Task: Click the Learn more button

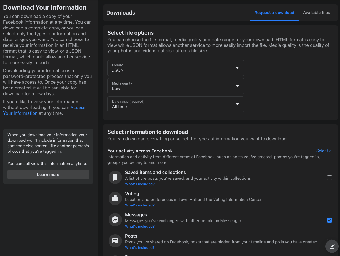Action: tap(48, 175)
